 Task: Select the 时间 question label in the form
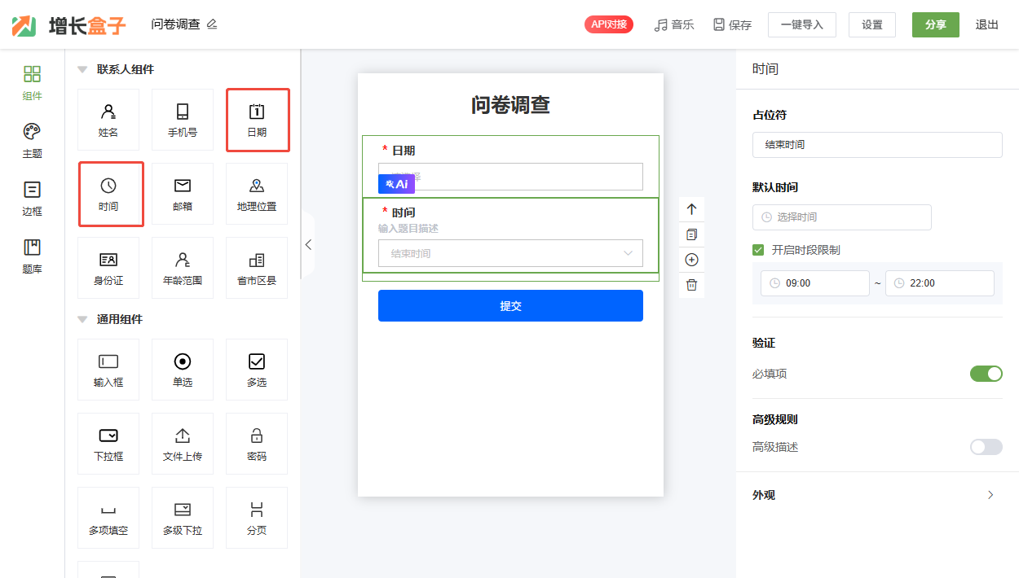[x=404, y=212]
